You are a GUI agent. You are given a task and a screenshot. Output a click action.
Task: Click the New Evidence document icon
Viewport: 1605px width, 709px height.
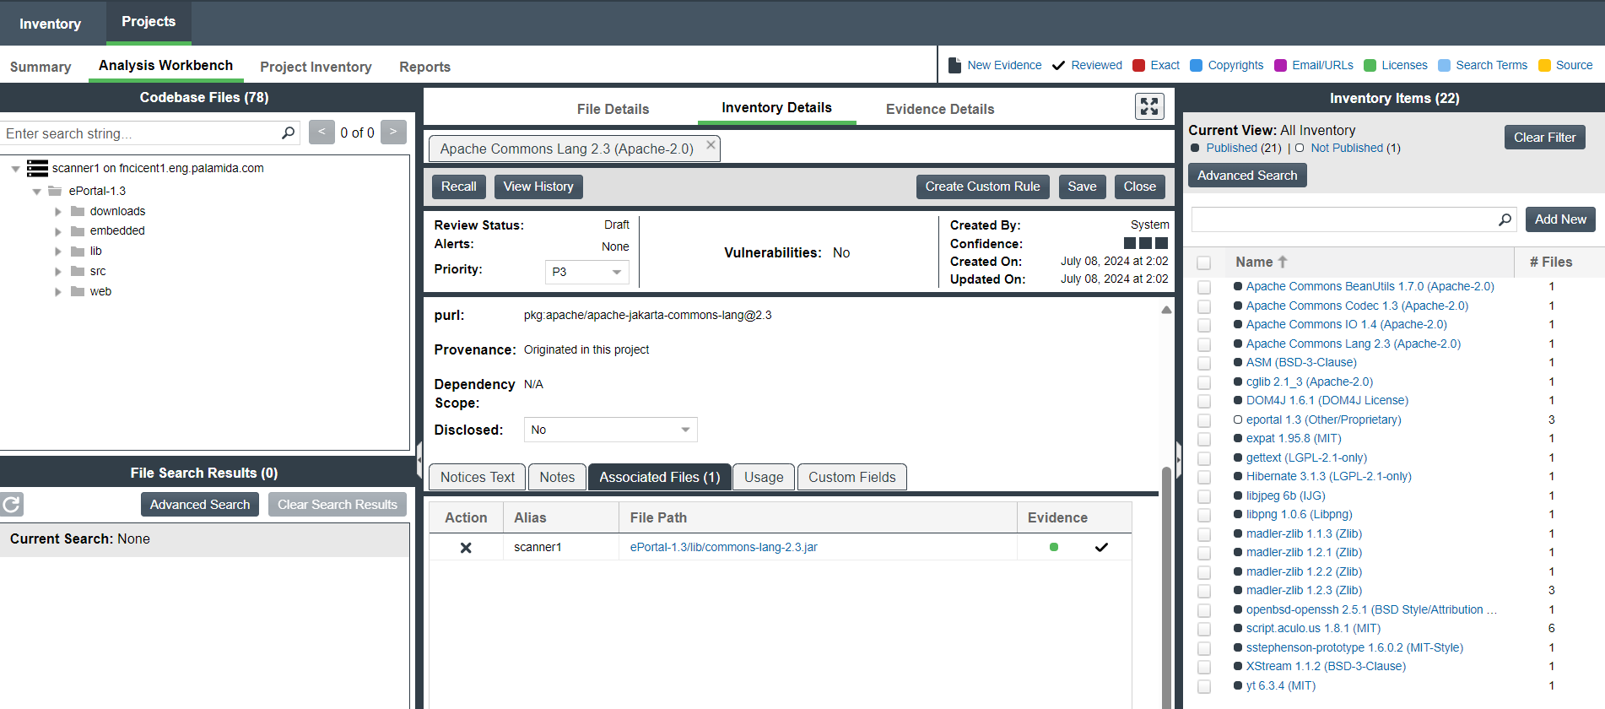pyautogui.click(x=954, y=65)
